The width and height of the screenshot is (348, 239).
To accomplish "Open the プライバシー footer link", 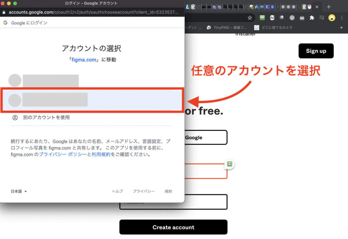I will (144, 191).
